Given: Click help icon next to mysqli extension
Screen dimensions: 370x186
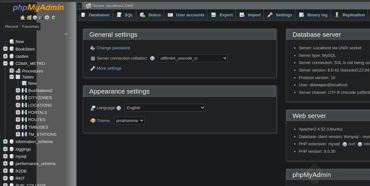Looking at the screenshot, I should point(345,144).
